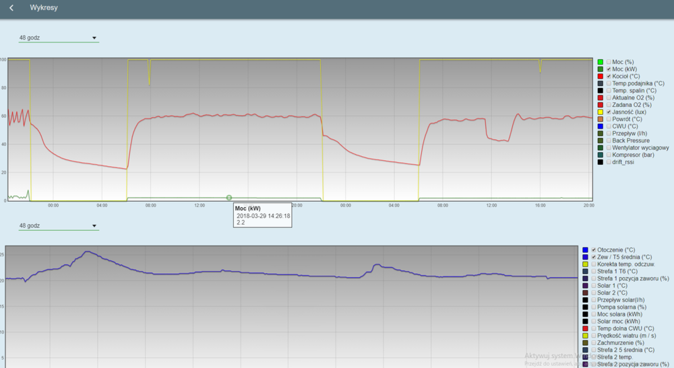Disable the Jasność (lux) checkbox
The width and height of the screenshot is (674, 368).
[609, 112]
